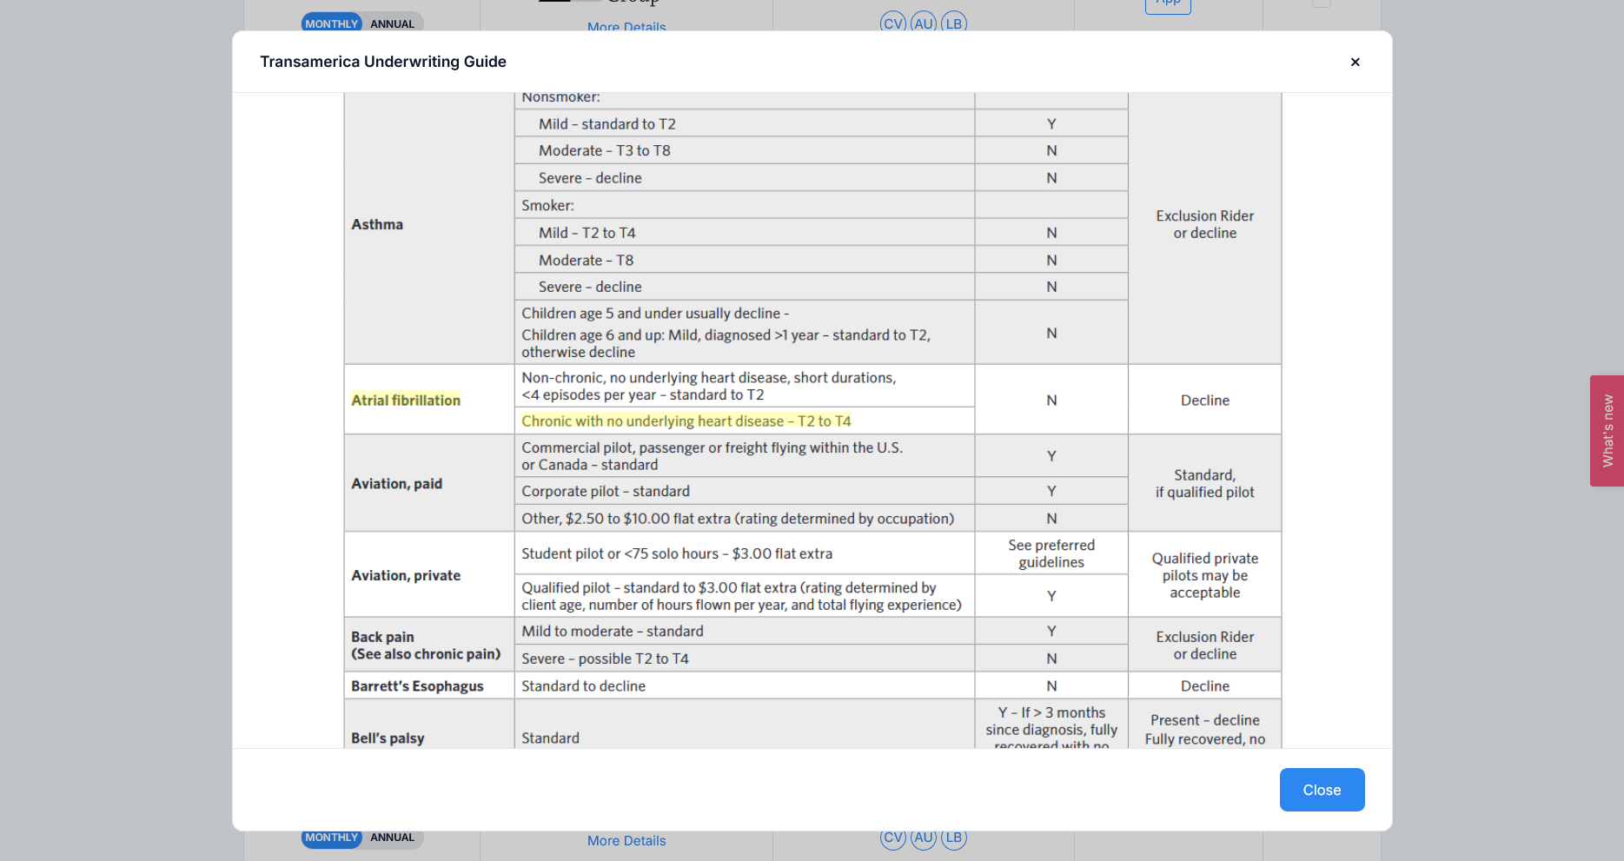Click the 'Aviation, private' row label
Image resolution: width=1624 pixels, height=861 pixels.
click(406, 575)
